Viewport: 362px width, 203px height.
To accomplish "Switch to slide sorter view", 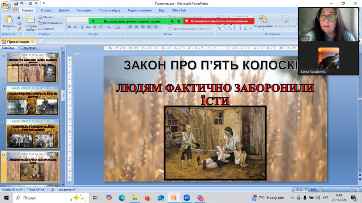I will [x=301, y=189].
